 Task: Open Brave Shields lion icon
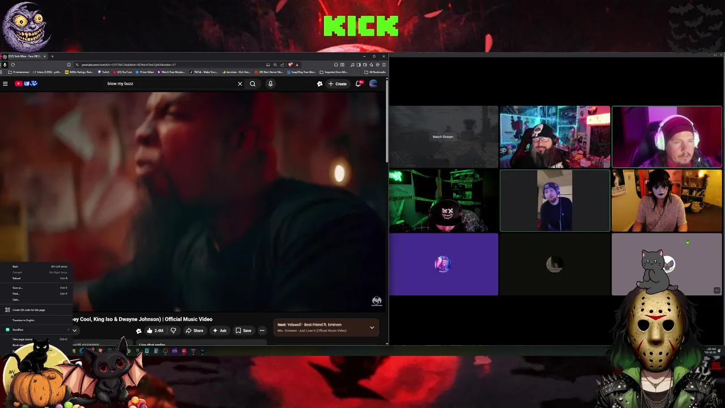point(290,65)
